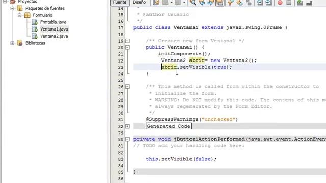Click line number 23 in gutter
This screenshot has width=326, height=183.
tap(121, 68)
